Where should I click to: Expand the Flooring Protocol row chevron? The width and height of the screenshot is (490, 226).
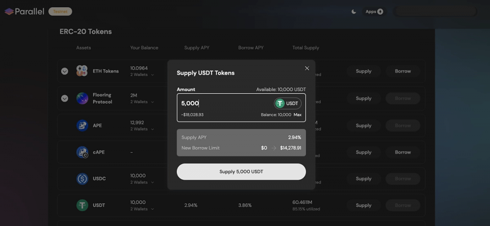pos(65,99)
